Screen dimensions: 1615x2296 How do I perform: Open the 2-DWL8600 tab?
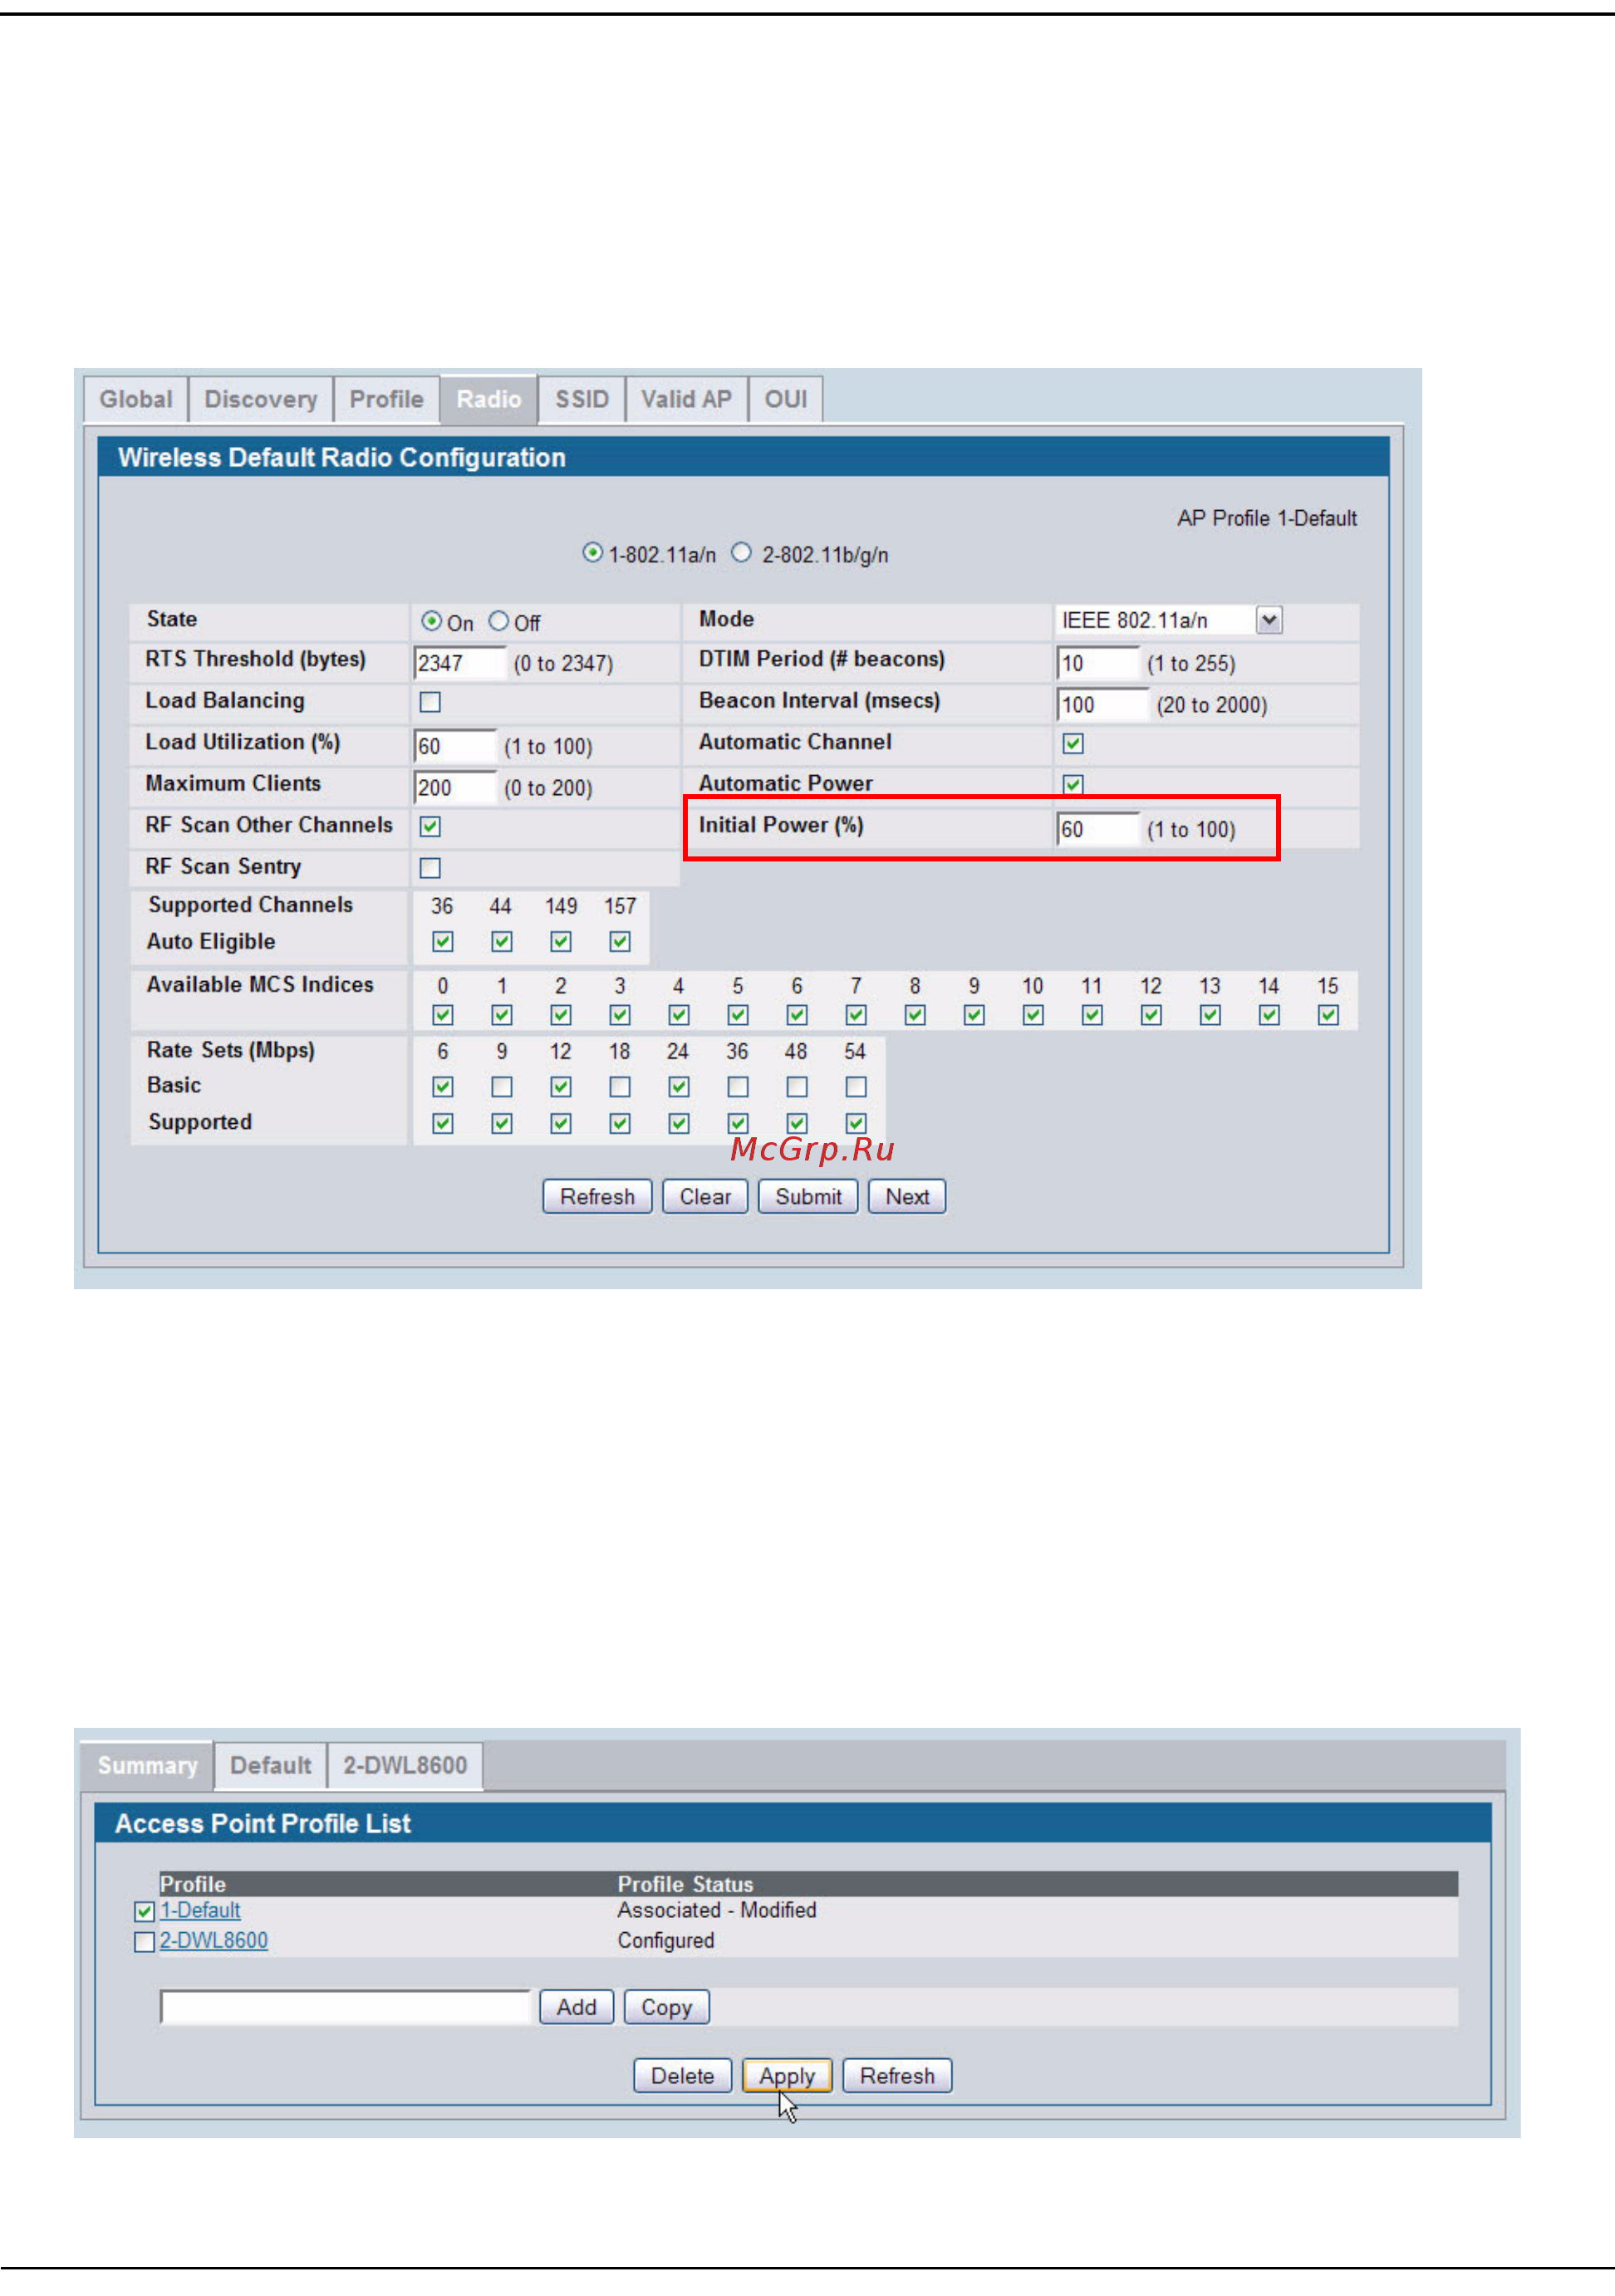(x=405, y=1766)
